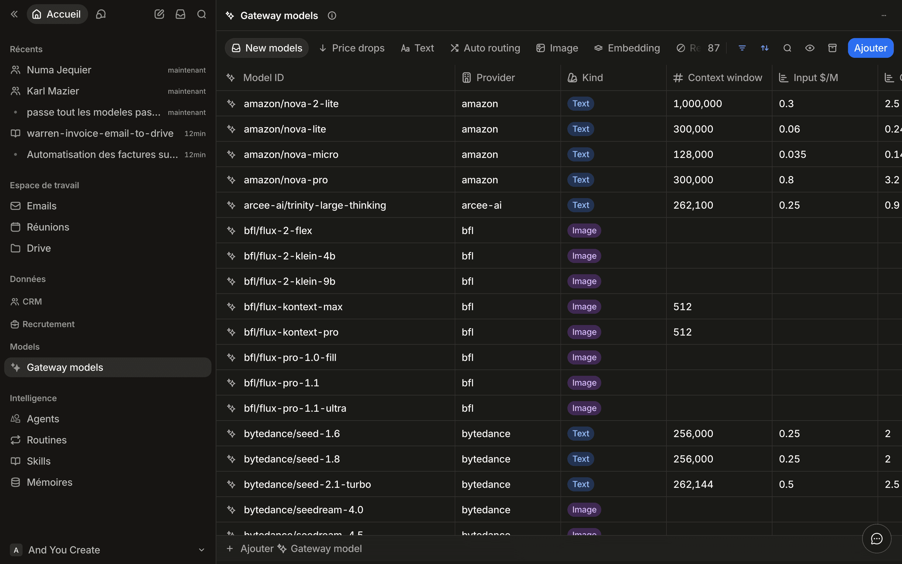
Task: Open info icon beside Gateway models title
Action: pyautogui.click(x=332, y=16)
